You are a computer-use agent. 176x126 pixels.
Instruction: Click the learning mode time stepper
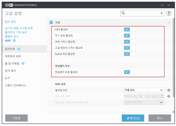point(162,96)
